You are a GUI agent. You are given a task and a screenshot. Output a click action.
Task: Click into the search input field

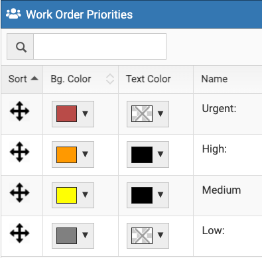(x=99, y=46)
